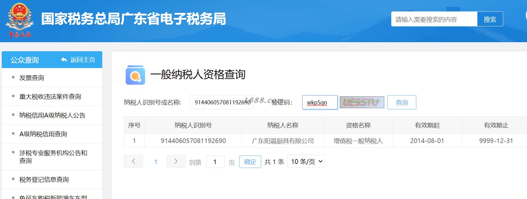Click company name 广东阳晨厨具有限公司
This screenshot has width=527, height=199.
[x=283, y=141]
